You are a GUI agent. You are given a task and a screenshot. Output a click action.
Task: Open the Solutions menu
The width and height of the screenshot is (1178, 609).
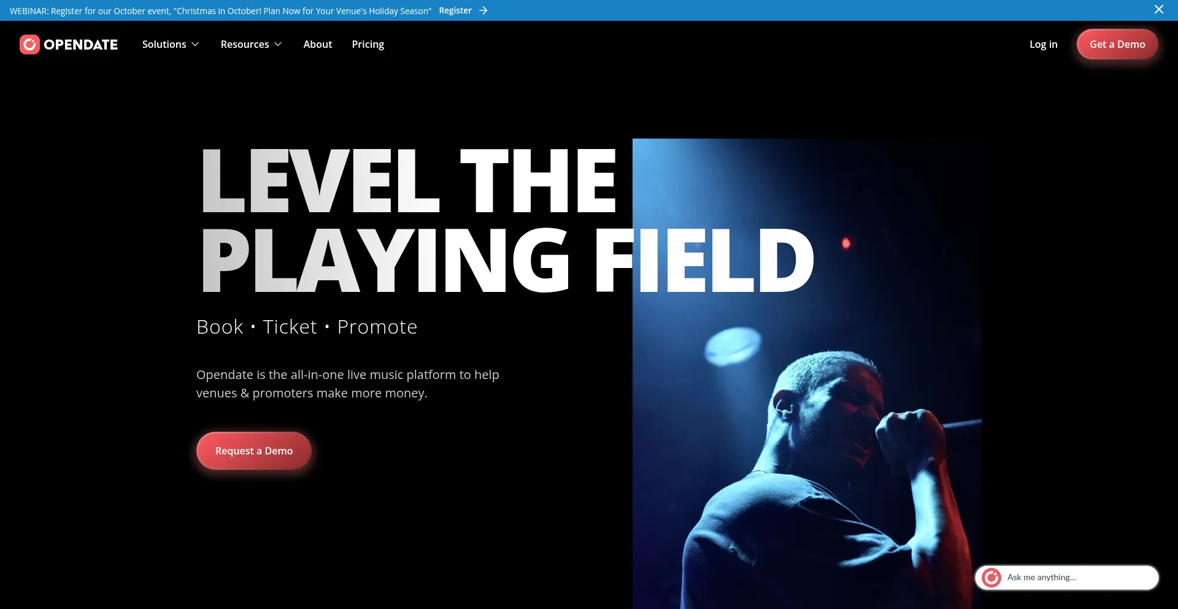point(171,44)
